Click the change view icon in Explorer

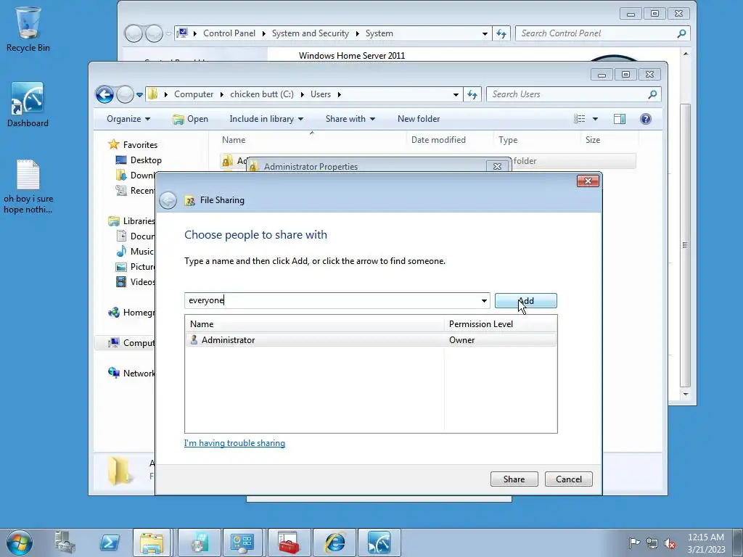579,119
